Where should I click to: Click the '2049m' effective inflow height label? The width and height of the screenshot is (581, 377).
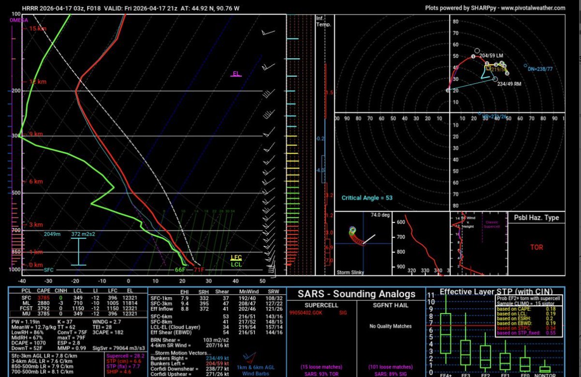(52, 234)
